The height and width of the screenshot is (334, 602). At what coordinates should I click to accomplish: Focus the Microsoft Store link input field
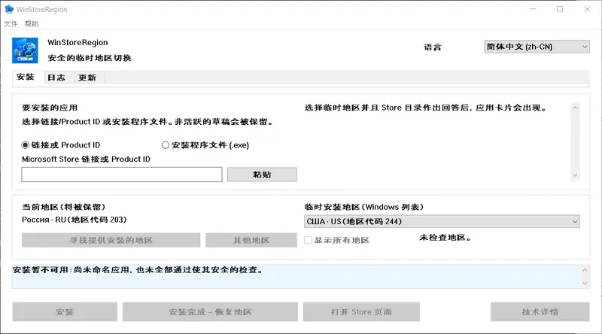coord(122,175)
